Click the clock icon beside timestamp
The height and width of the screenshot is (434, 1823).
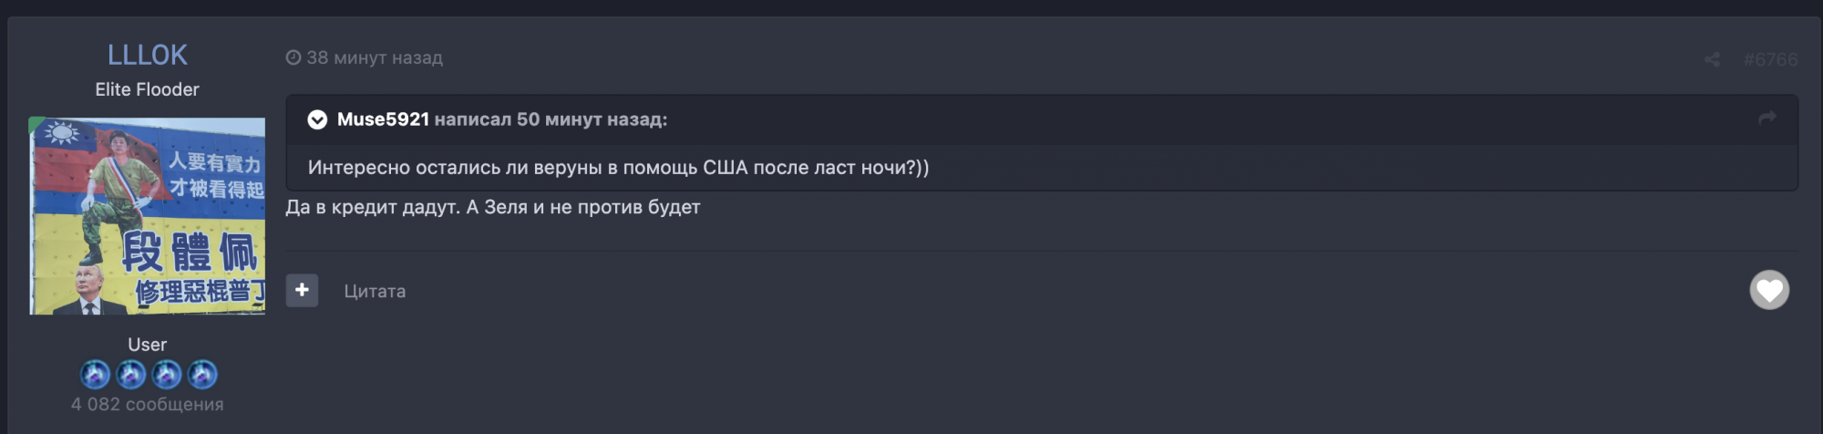pos(294,57)
